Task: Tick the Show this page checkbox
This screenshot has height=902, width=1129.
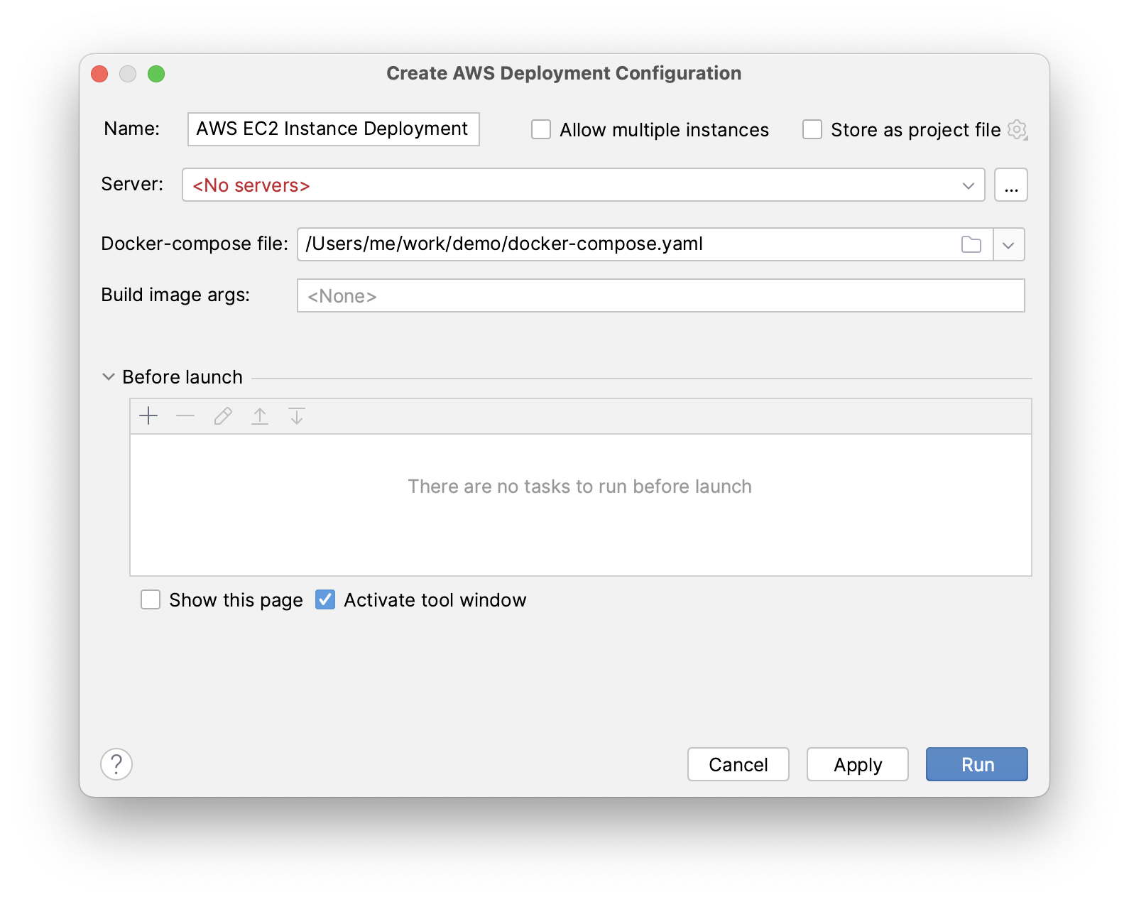Action: tap(151, 600)
